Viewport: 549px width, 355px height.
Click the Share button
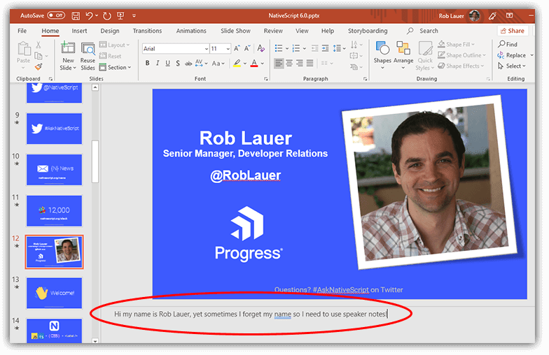coord(513,31)
